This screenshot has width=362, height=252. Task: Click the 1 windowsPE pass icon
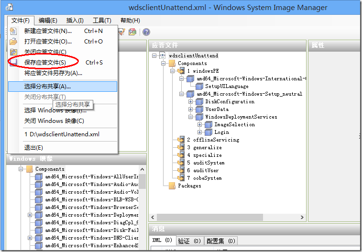point(181,71)
